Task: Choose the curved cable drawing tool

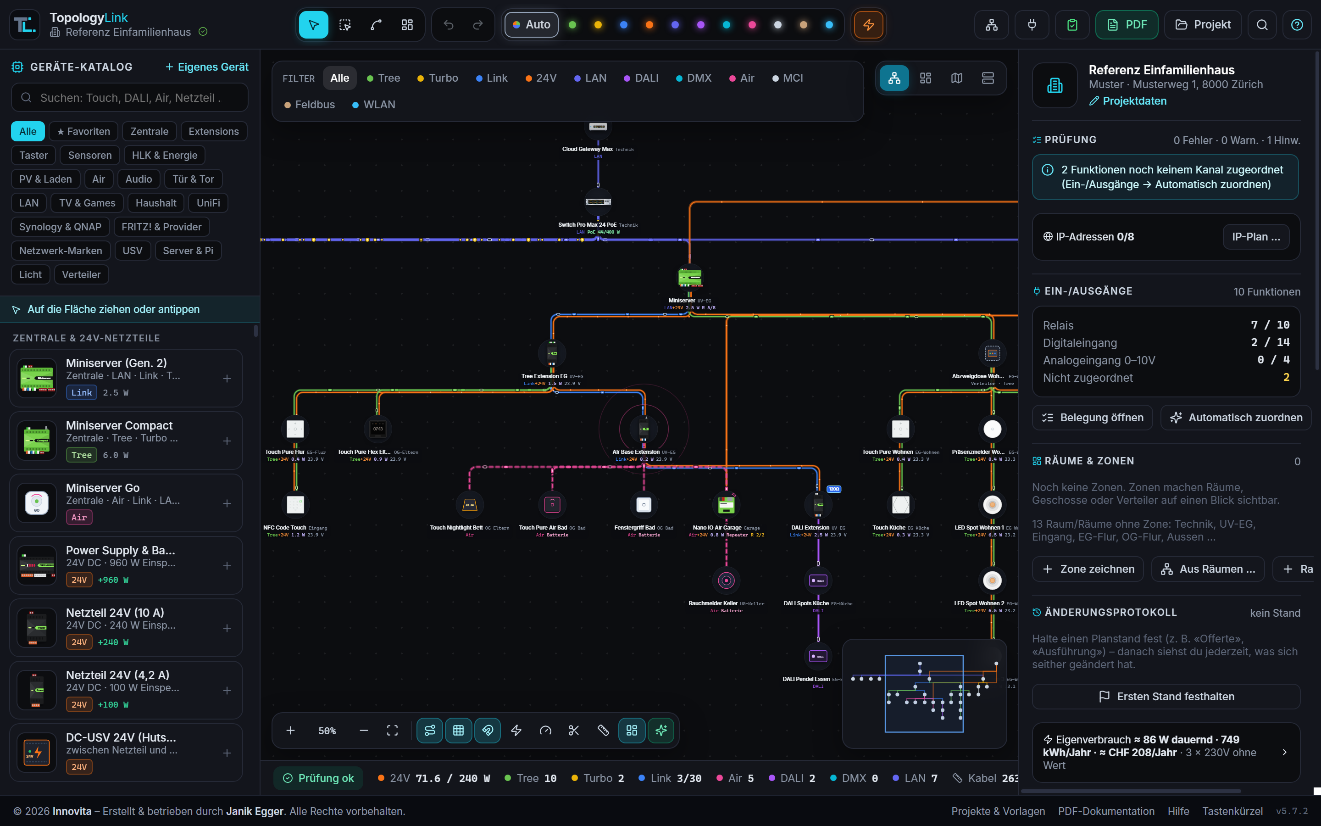Action: pos(376,25)
